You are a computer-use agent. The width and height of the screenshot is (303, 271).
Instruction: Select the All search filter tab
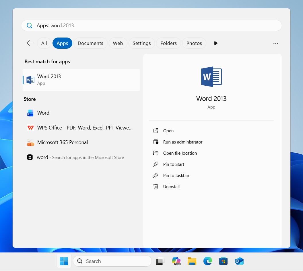tap(44, 43)
